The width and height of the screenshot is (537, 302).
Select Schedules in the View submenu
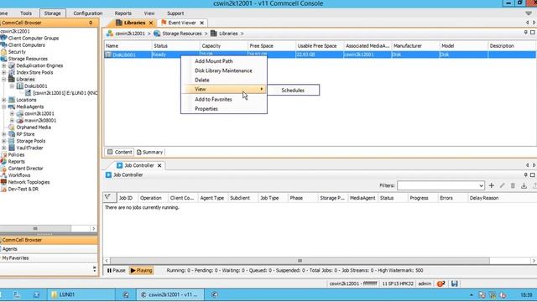coord(293,90)
